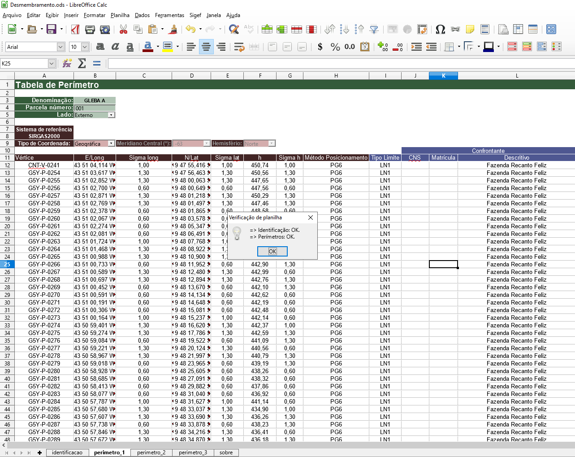Open the Formatar menu
575x457 pixels.
[95, 15]
